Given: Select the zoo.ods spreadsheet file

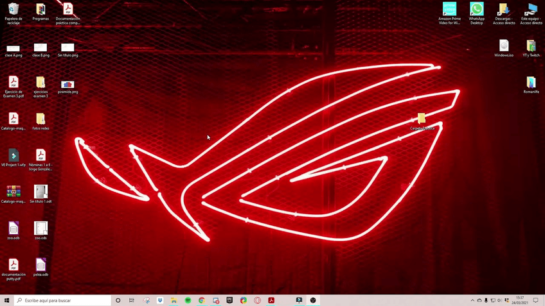Looking at the screenshot, I should (x=40, y=231).
